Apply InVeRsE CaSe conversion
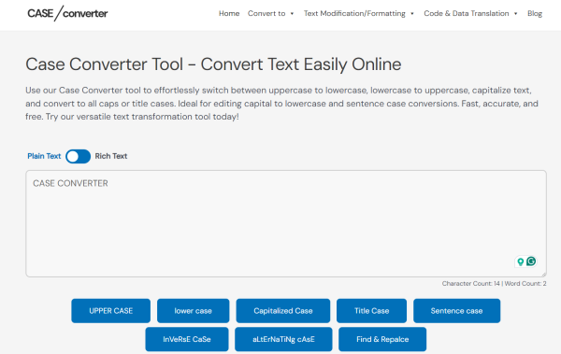 click(187, 339)
